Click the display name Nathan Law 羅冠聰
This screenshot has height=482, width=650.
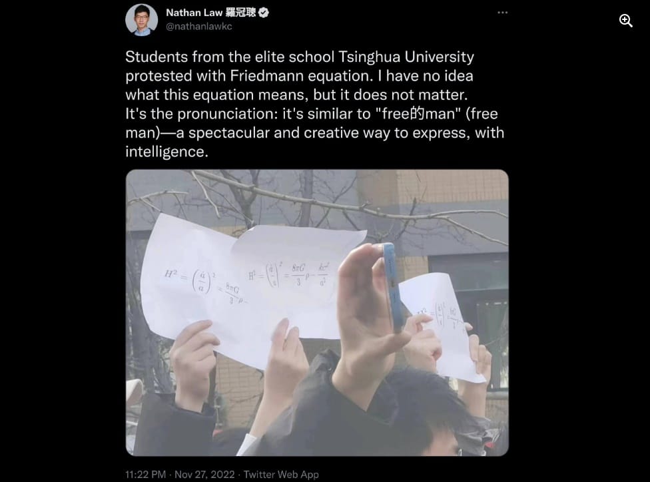click(210, 13)
